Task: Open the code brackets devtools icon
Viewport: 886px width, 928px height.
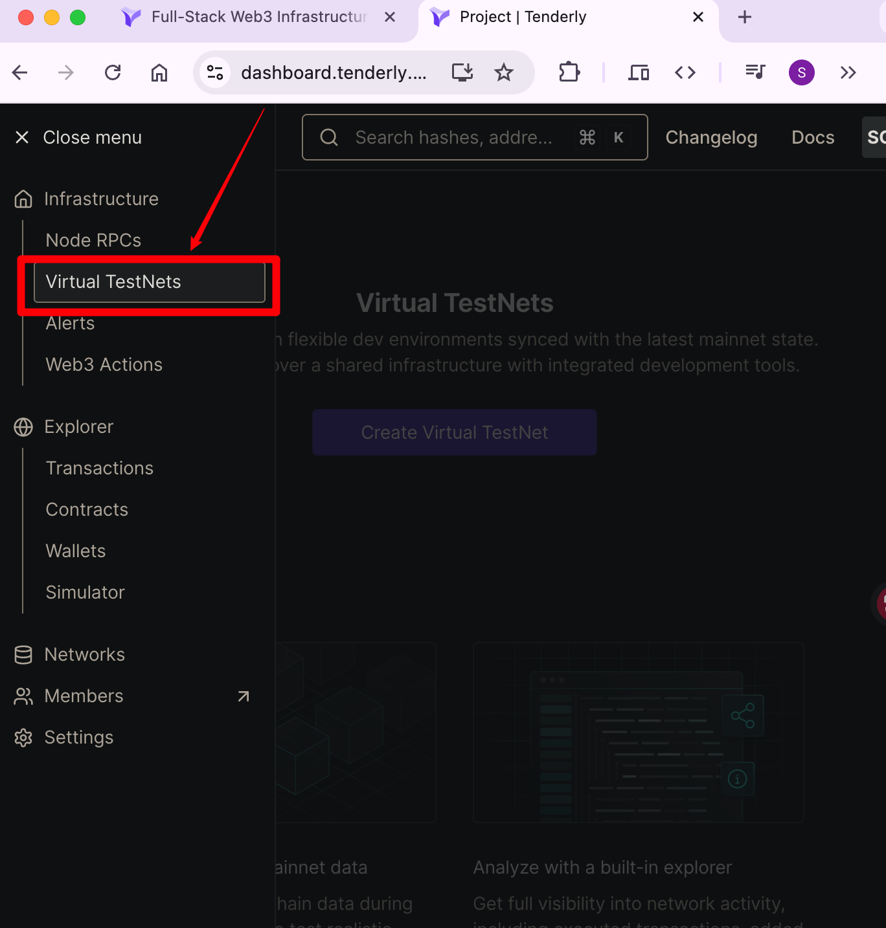Action: 685,72
